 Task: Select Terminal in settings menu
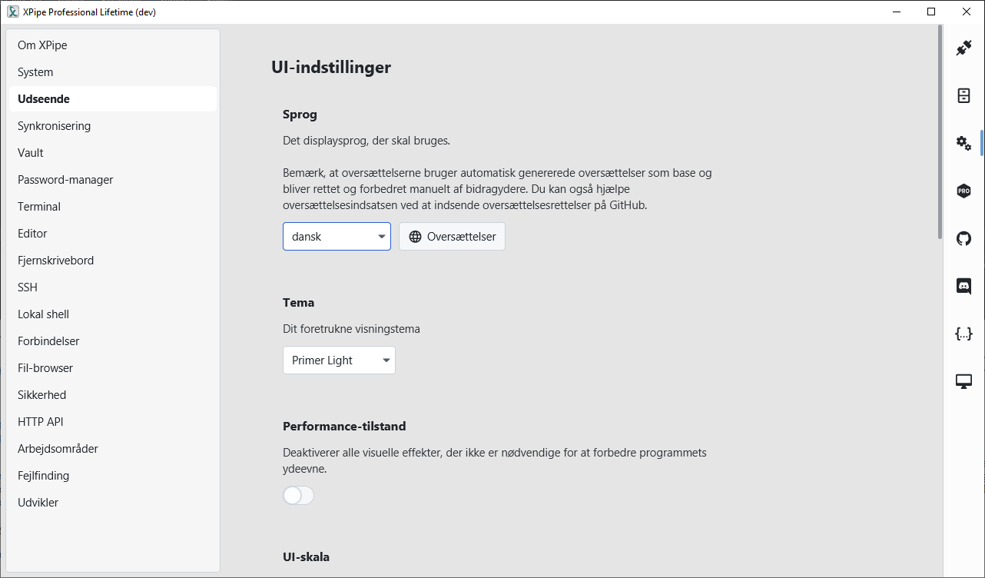pos(39,207)
